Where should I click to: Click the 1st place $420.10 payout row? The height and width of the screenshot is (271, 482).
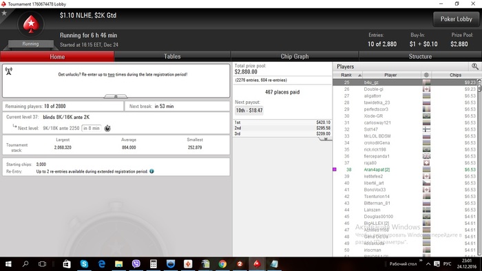point(282,122)
